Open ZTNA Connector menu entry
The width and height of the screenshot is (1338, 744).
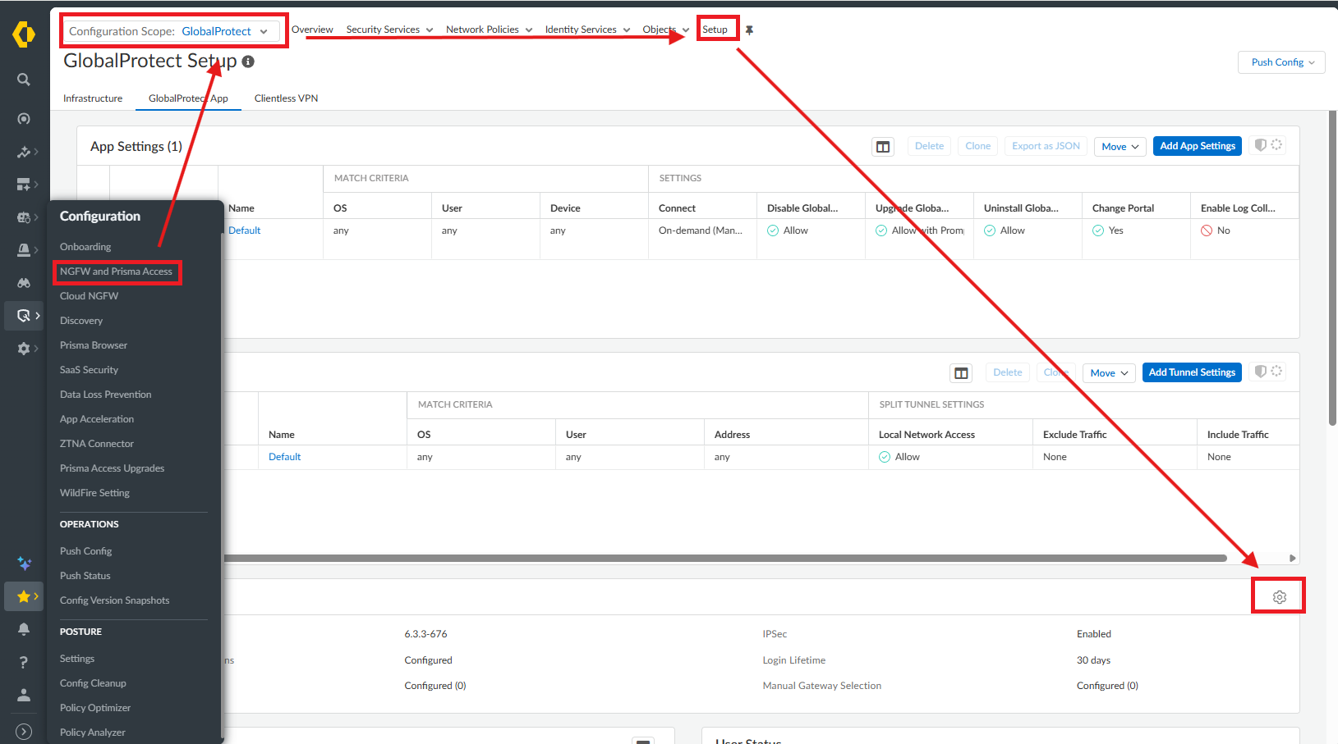pos(97,444)
